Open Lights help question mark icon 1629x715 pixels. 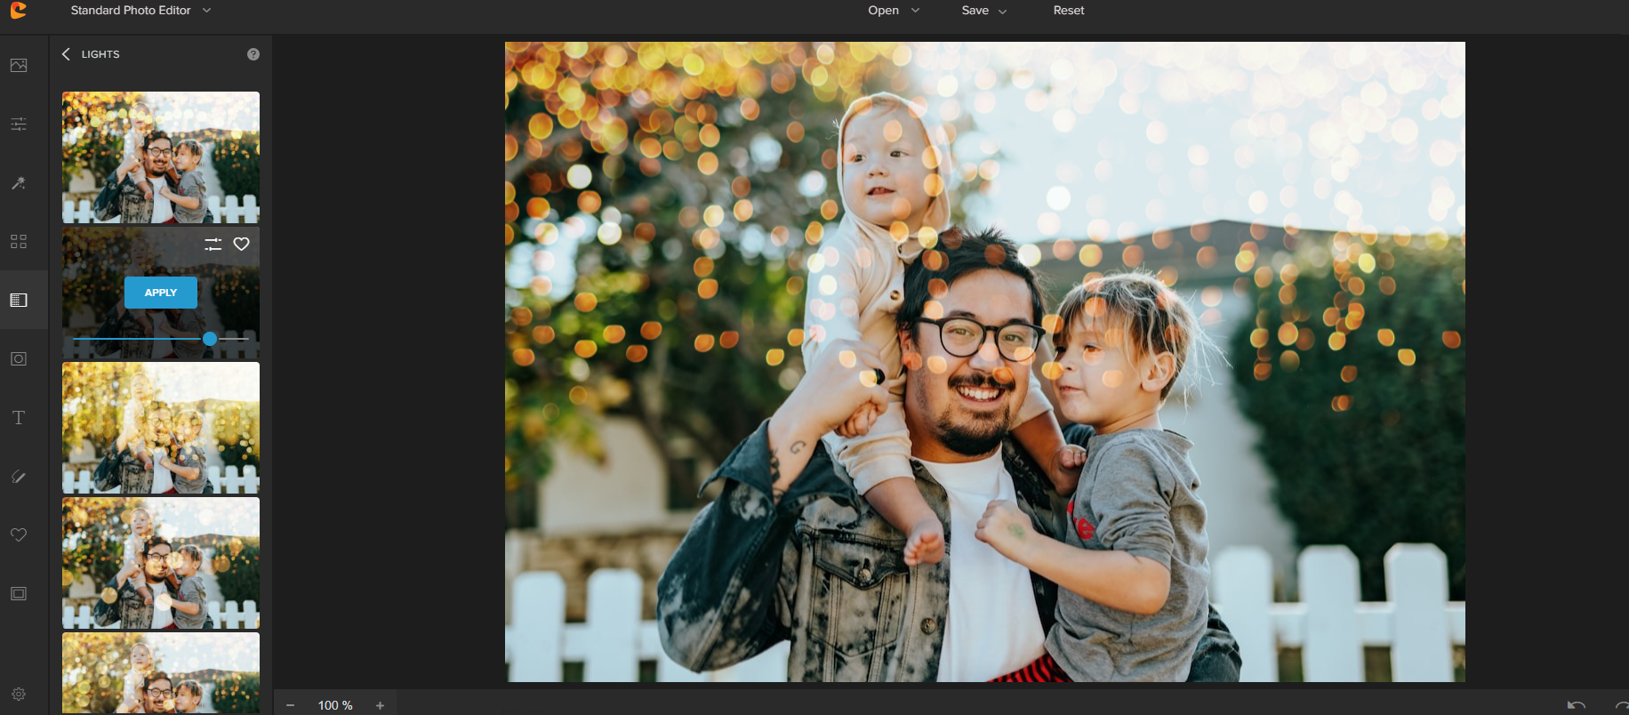coord(253,54)
